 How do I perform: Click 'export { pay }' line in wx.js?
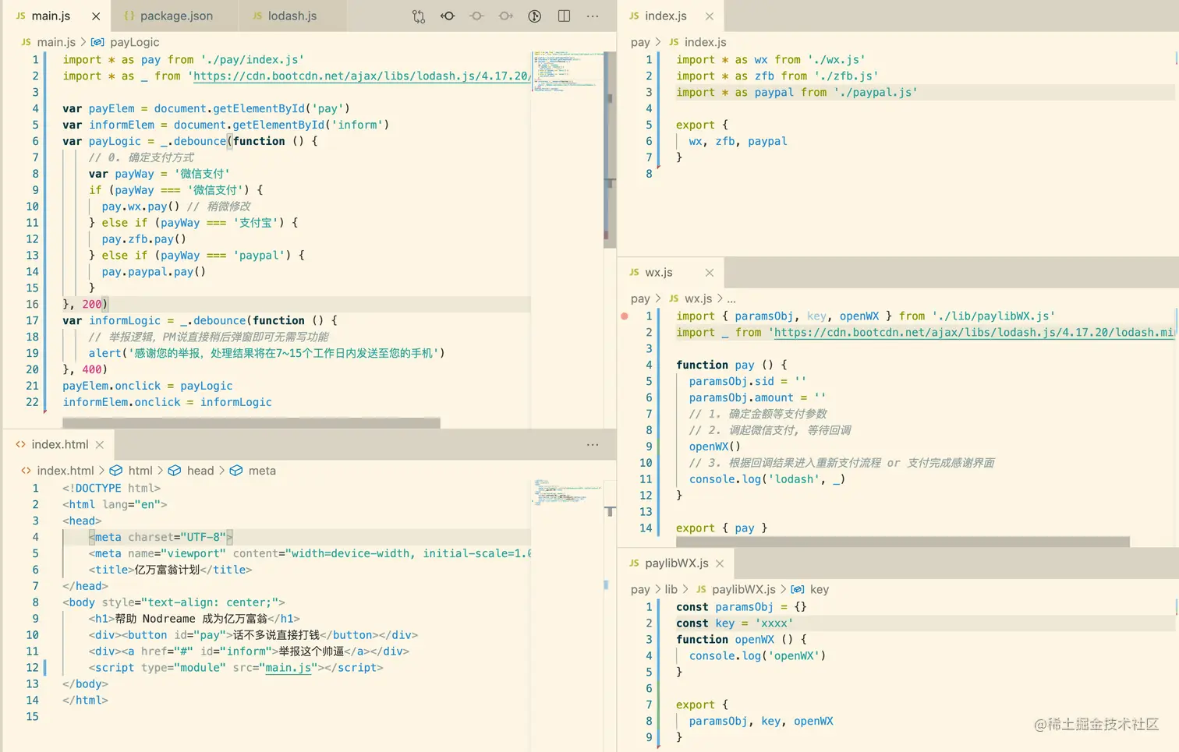[721, 528]
